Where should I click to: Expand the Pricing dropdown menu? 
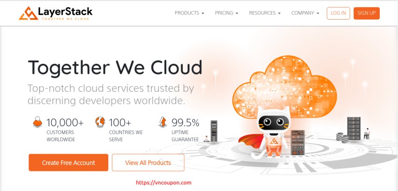tap(226, 13)
